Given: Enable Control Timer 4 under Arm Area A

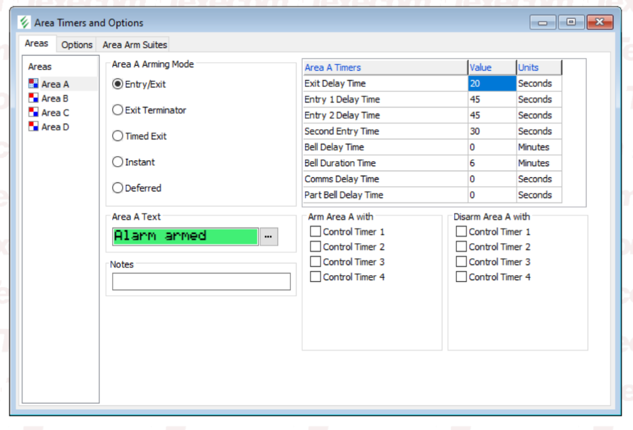Looking at the screenshot, I should (316, 277).
